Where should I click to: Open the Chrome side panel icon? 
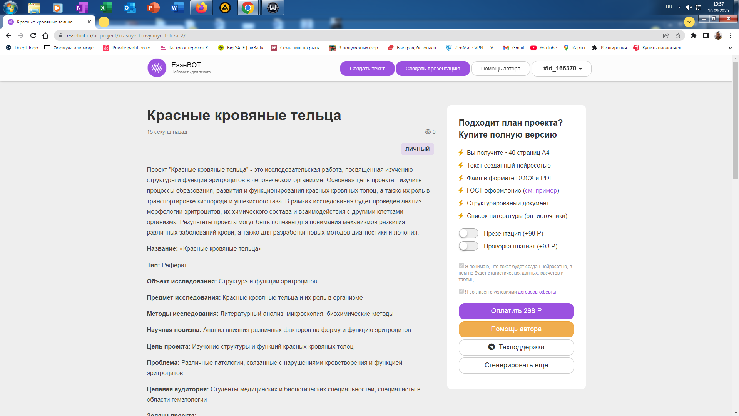[x=706, y=35]
